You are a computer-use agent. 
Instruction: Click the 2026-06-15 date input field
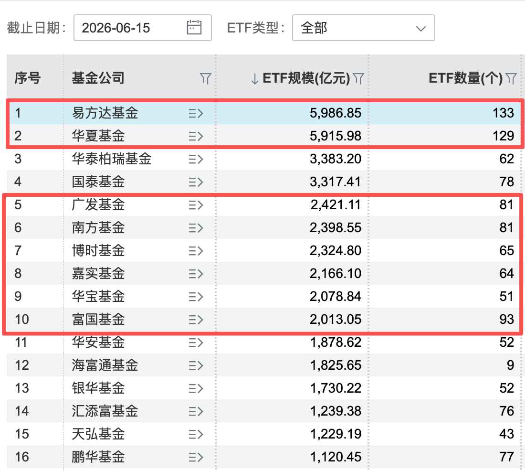pyautogui.click(x=143, y=28)
